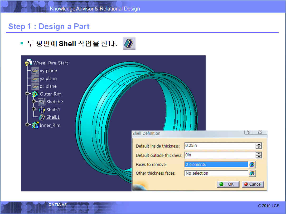
Task: Cancel the Shell Definition dialog
Action: pyautogui.click(x=253, y=184)
